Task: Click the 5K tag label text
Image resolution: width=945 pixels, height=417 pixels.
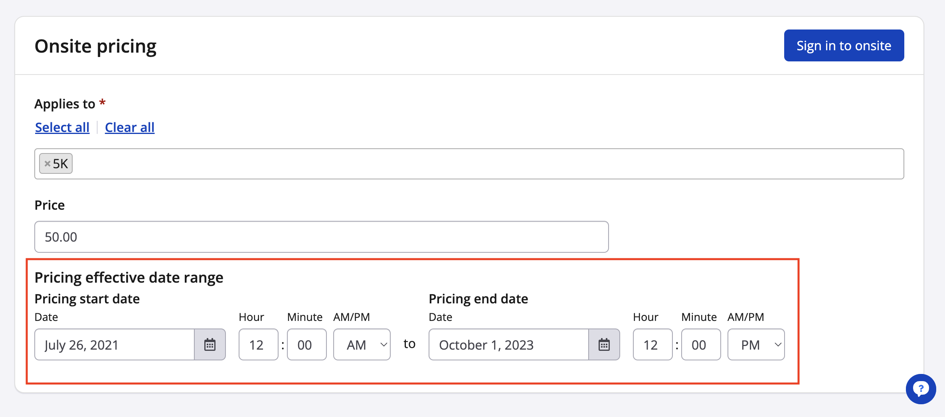Action: click(x=61, y=163)
